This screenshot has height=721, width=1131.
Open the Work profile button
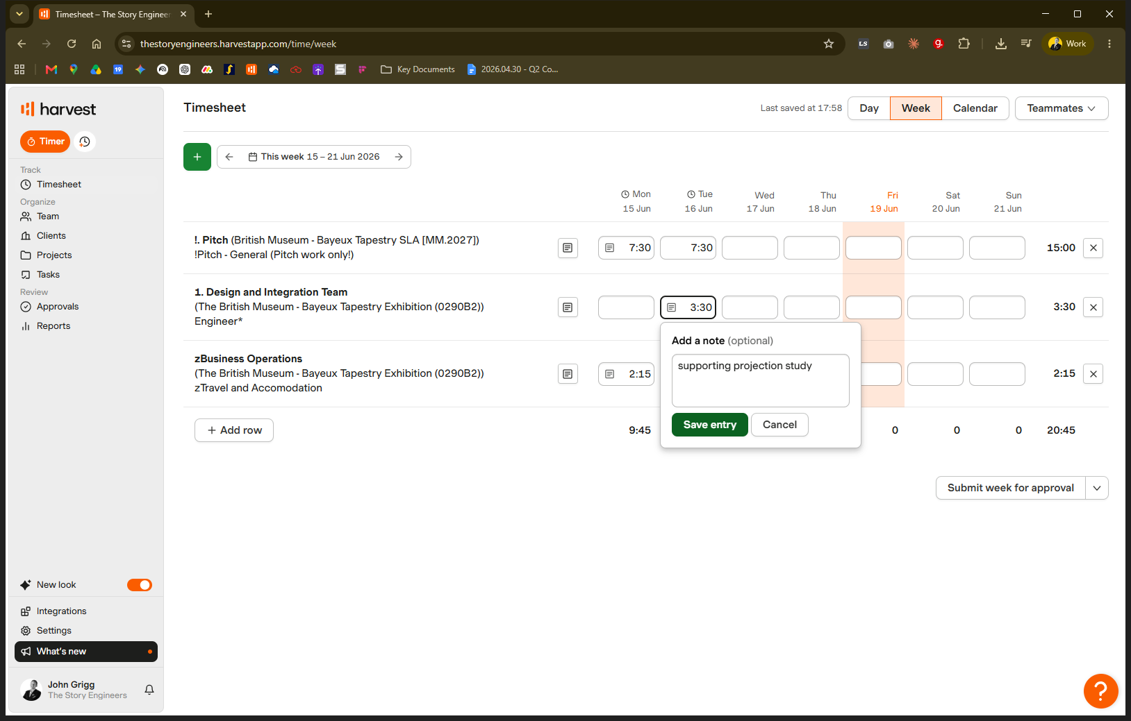[1068, 44]
